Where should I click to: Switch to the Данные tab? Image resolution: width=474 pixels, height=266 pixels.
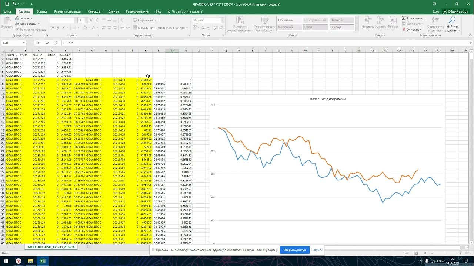[114, 11]
